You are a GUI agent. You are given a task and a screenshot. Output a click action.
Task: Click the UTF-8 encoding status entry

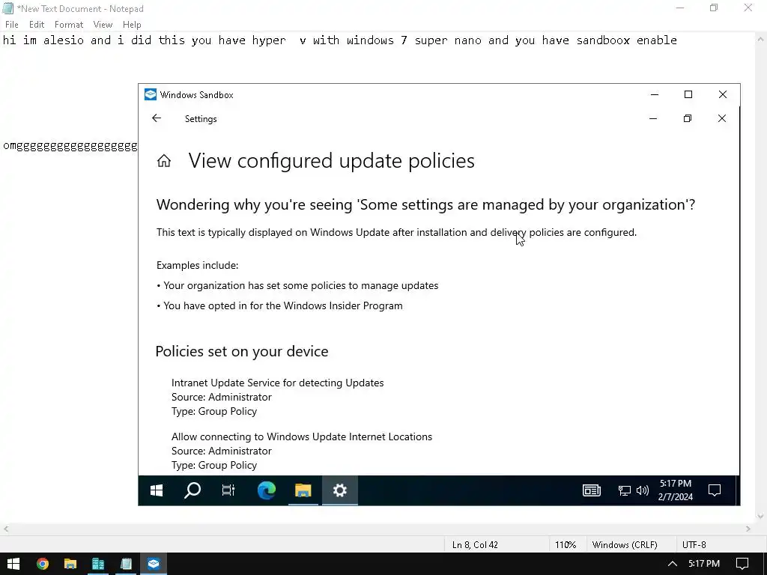click(x=694, y=545)
